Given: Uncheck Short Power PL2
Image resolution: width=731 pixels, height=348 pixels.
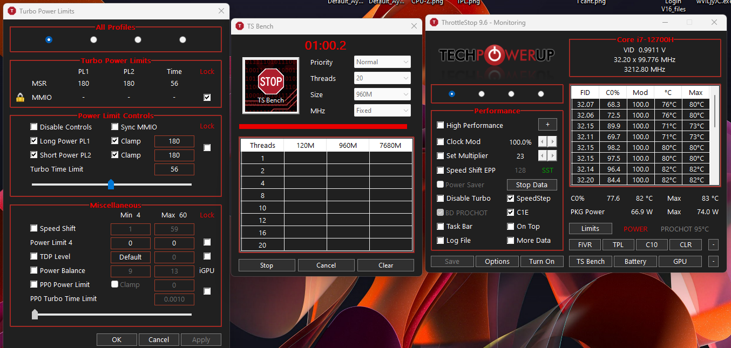Looking at the screenshot, I should (34, 155).
